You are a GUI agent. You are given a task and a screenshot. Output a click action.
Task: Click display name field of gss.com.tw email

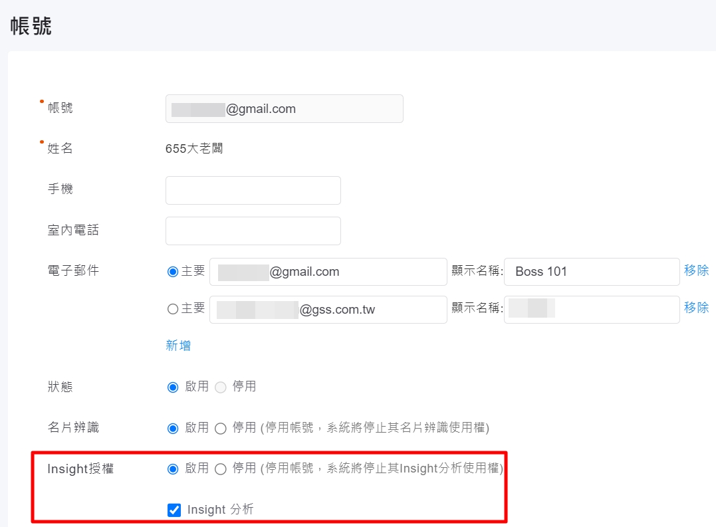click(x=591, y=310)
